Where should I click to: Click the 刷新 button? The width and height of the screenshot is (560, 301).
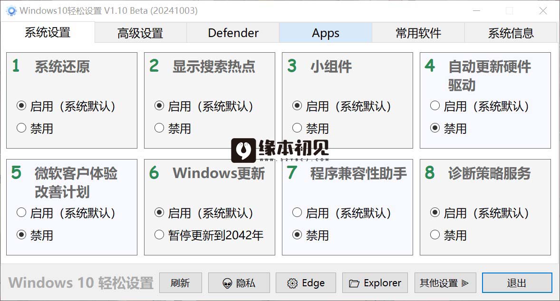pyautogui.click(x=180, y=283)
